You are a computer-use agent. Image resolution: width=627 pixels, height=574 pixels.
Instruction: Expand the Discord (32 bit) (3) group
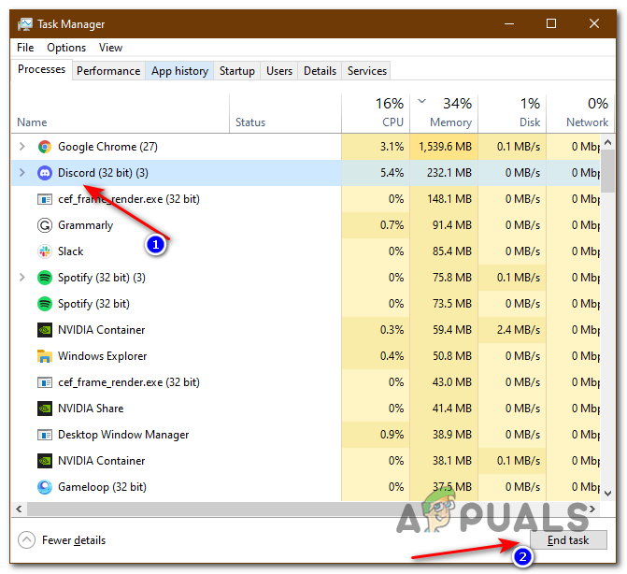pos(22,173)
